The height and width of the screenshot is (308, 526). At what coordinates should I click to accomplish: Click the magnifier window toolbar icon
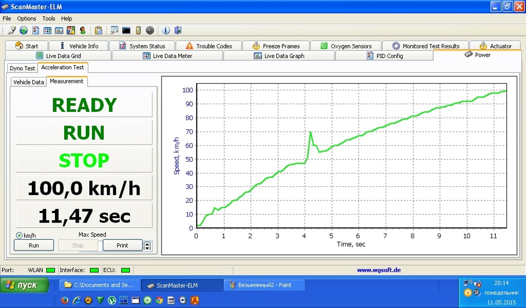click(115, 31)
